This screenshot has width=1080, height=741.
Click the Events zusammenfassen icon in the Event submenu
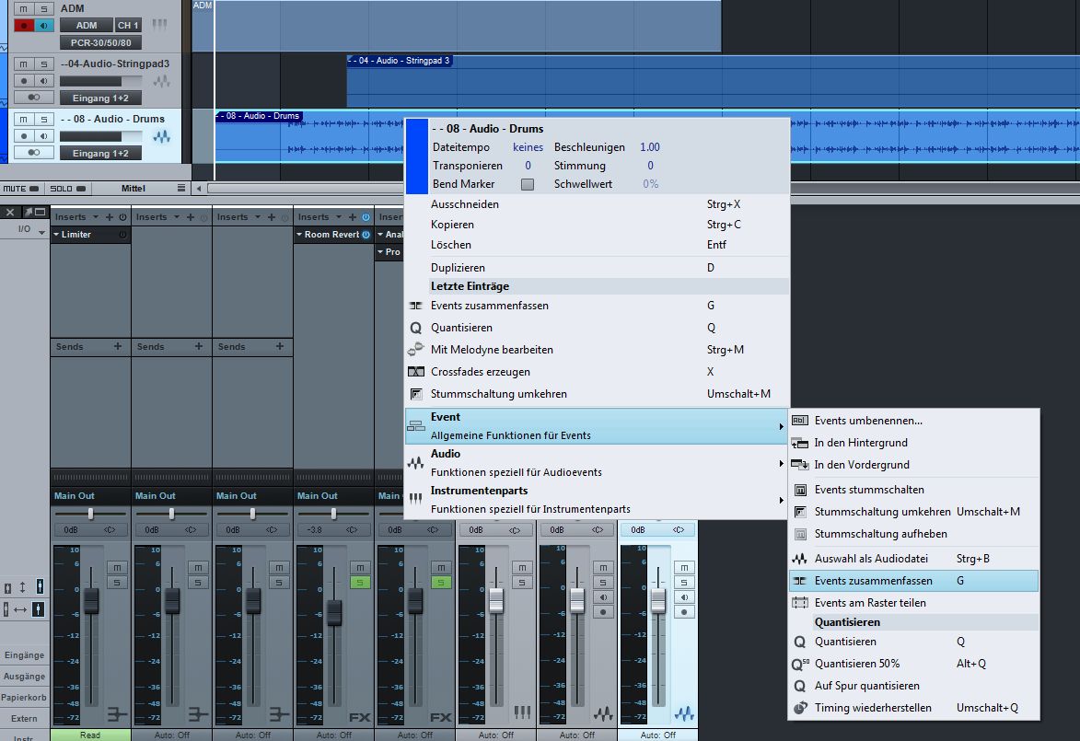pyautogui.click(x=800, y=581)
